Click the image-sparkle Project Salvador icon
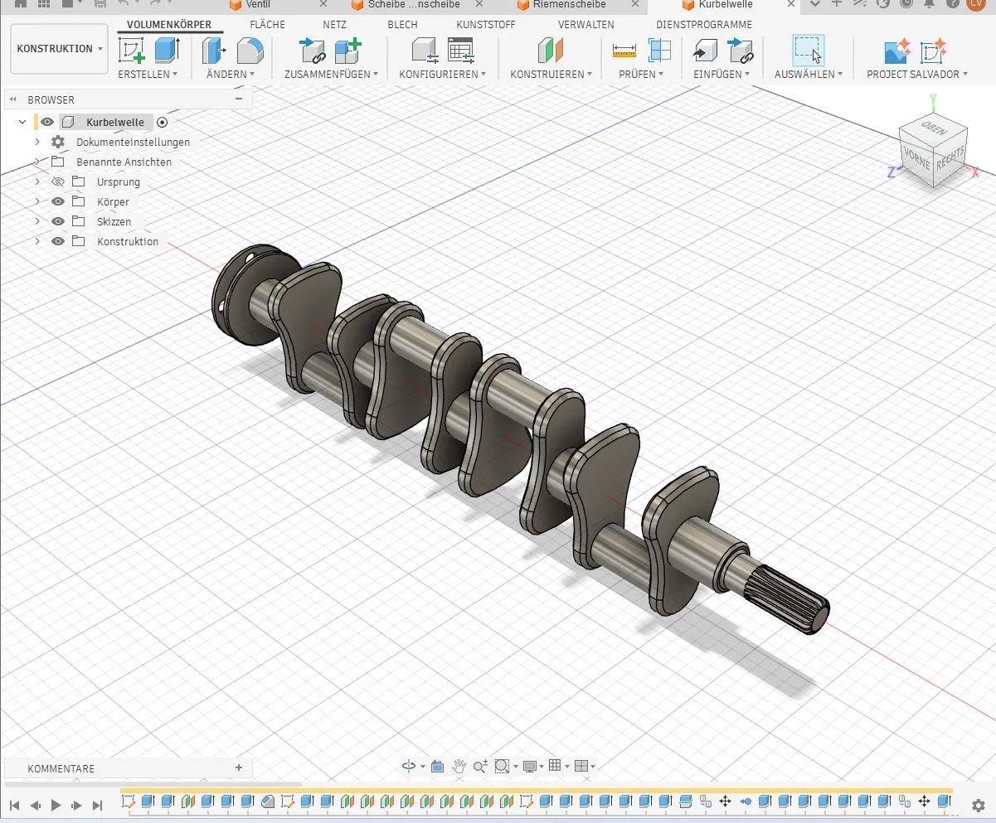This screenshot has height=823, width=996. (x=897, y=51)
